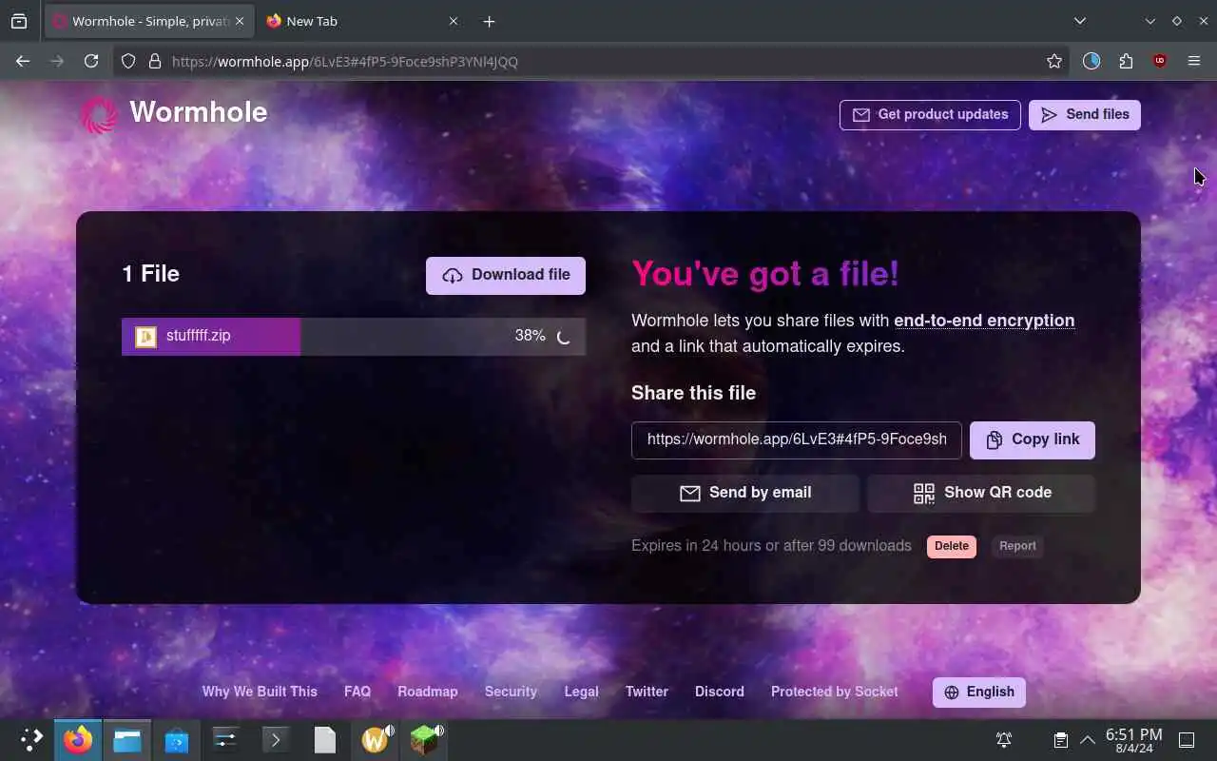Bookmark this page with the star icon

(x=1053, y=61)
